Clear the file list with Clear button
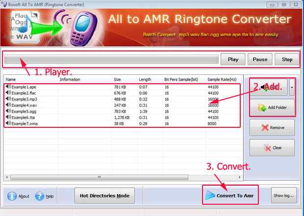304x216 pixels. 272,148
